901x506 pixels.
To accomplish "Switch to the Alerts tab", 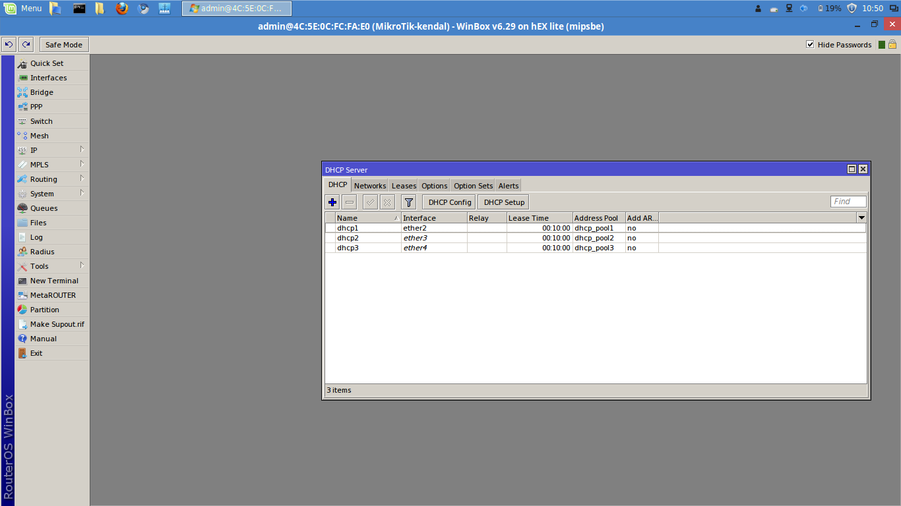I will tap(509, 186).
